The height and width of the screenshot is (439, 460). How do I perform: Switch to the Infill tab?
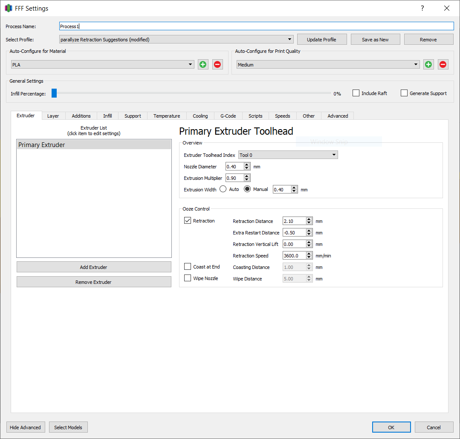tap(108, 116)
